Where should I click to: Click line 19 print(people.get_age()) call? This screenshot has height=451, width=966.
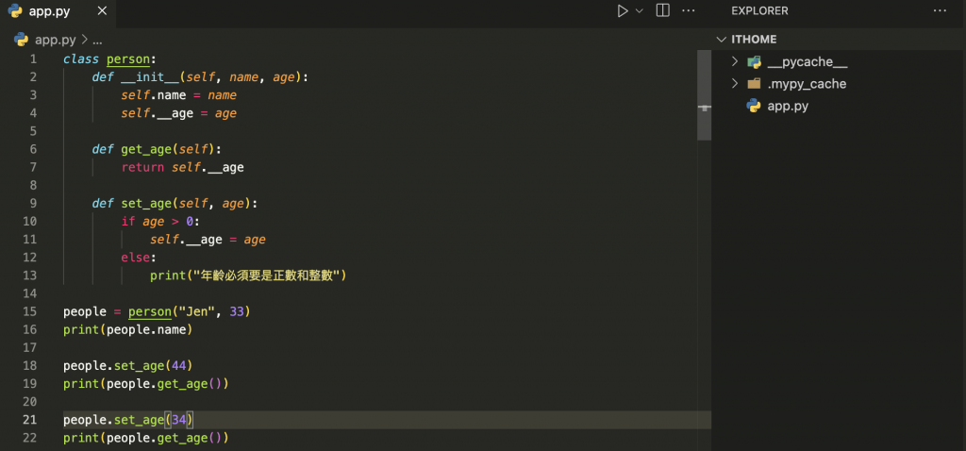(146, 383)
